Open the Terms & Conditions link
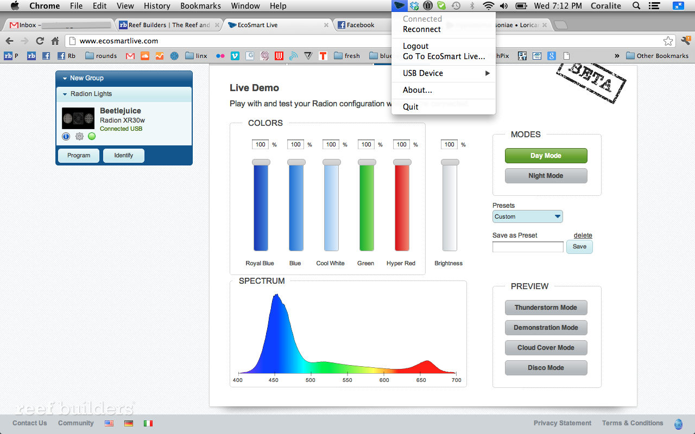 point(633,423)
